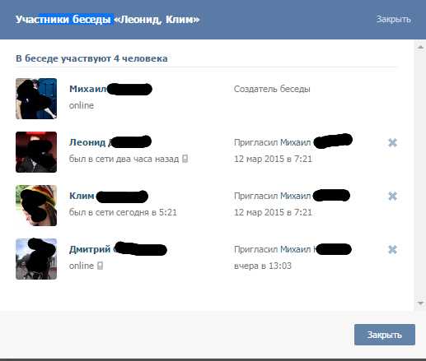Image resolution: width=426 pixels, height=361 pixels.
Task: Open Михаил's profile avatar
Action: click(36, 99)
